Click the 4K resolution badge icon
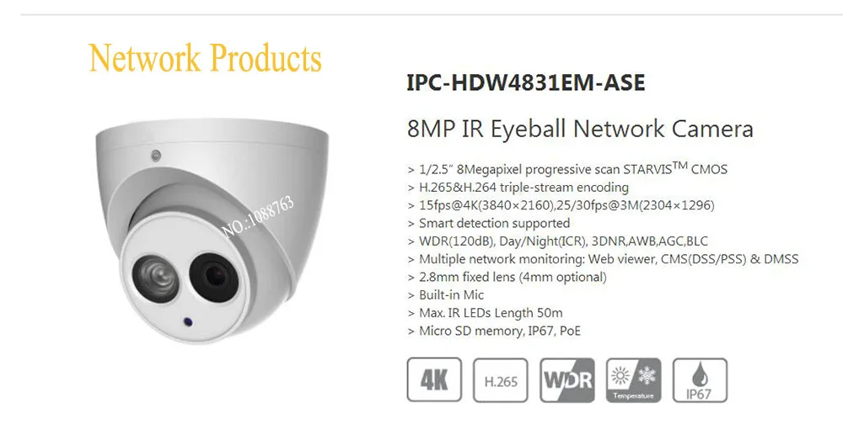The image size is (843, 424). coord(434,379)
